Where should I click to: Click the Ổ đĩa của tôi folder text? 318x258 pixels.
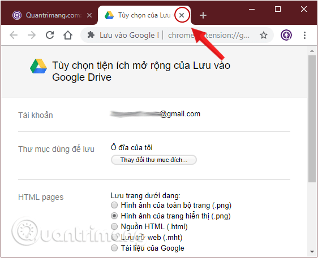point(132,147)
